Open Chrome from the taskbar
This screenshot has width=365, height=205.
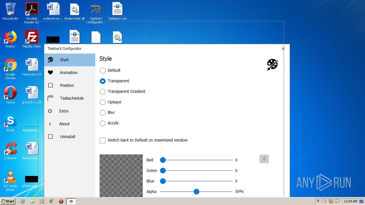point(52,201)
